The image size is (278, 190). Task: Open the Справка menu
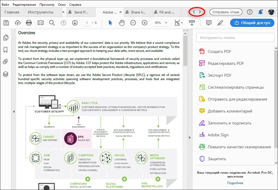click(75, 5)
